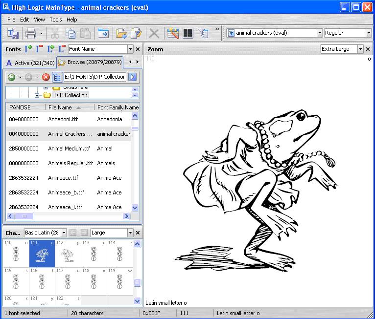The height and width of the screenshot is (319, 375).
Task: Open the Edit menu
Action: (24, 20)
